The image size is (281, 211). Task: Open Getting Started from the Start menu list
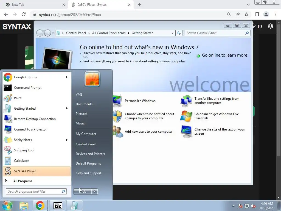pyautogui.click(x=37, y=108)
